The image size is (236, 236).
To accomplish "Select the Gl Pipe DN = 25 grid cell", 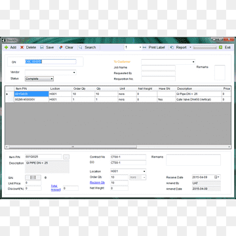I will [199, 94].
